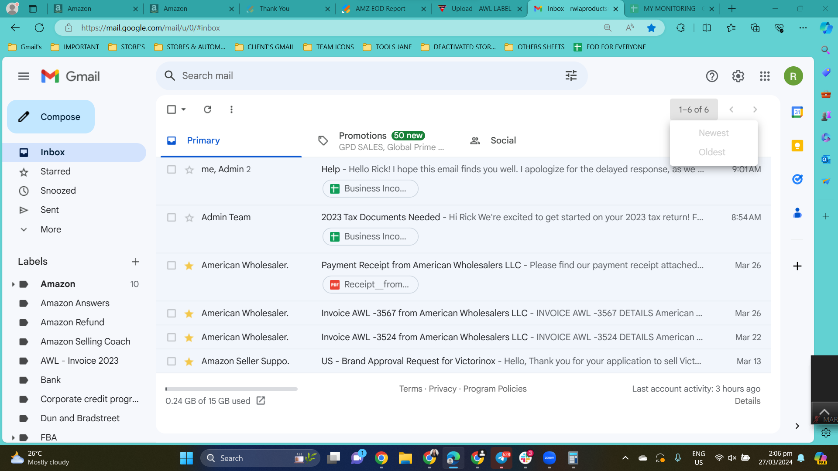This screenshot has width=838, height=471.
Task: Toggle Edge split screen icon
Action: click(707, 28)
